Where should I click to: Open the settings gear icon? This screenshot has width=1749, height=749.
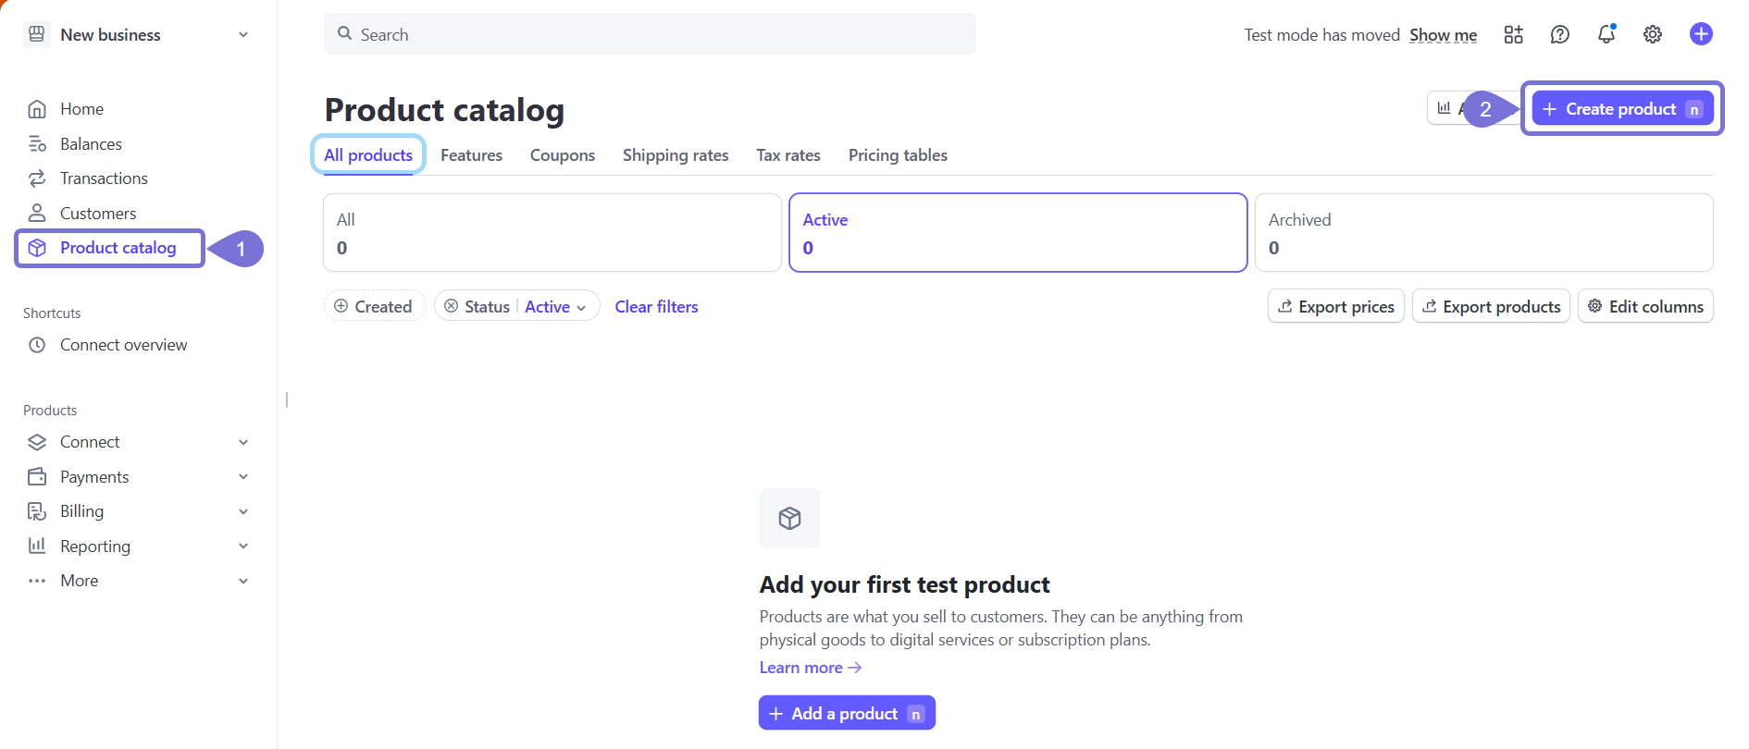[x=1652, y=34]
